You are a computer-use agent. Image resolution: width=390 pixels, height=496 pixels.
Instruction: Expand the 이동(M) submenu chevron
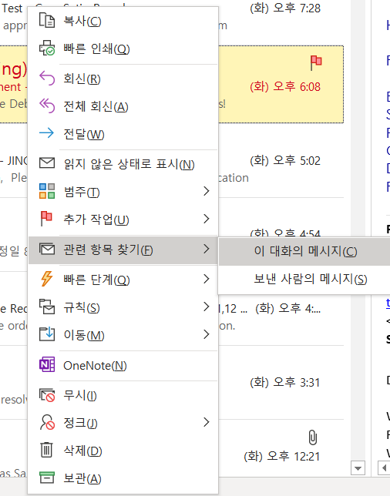pyautogui.click(x=207, y=334)
